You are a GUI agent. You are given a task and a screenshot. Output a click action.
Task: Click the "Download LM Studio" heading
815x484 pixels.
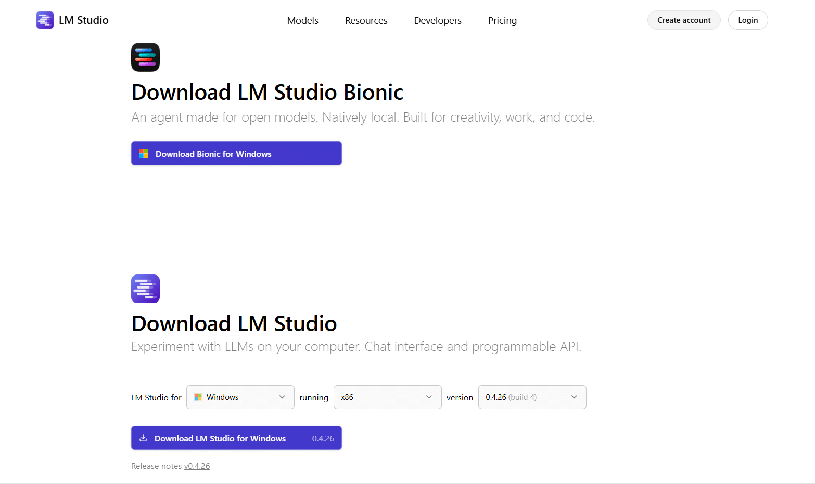(x=234, y=323)
